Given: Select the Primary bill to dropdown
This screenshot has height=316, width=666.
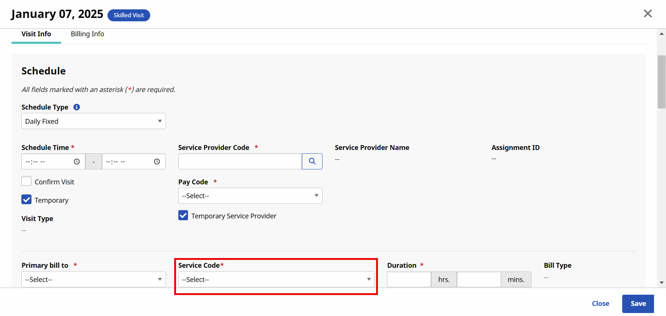Looking at the screenshot, I should 93,280.
